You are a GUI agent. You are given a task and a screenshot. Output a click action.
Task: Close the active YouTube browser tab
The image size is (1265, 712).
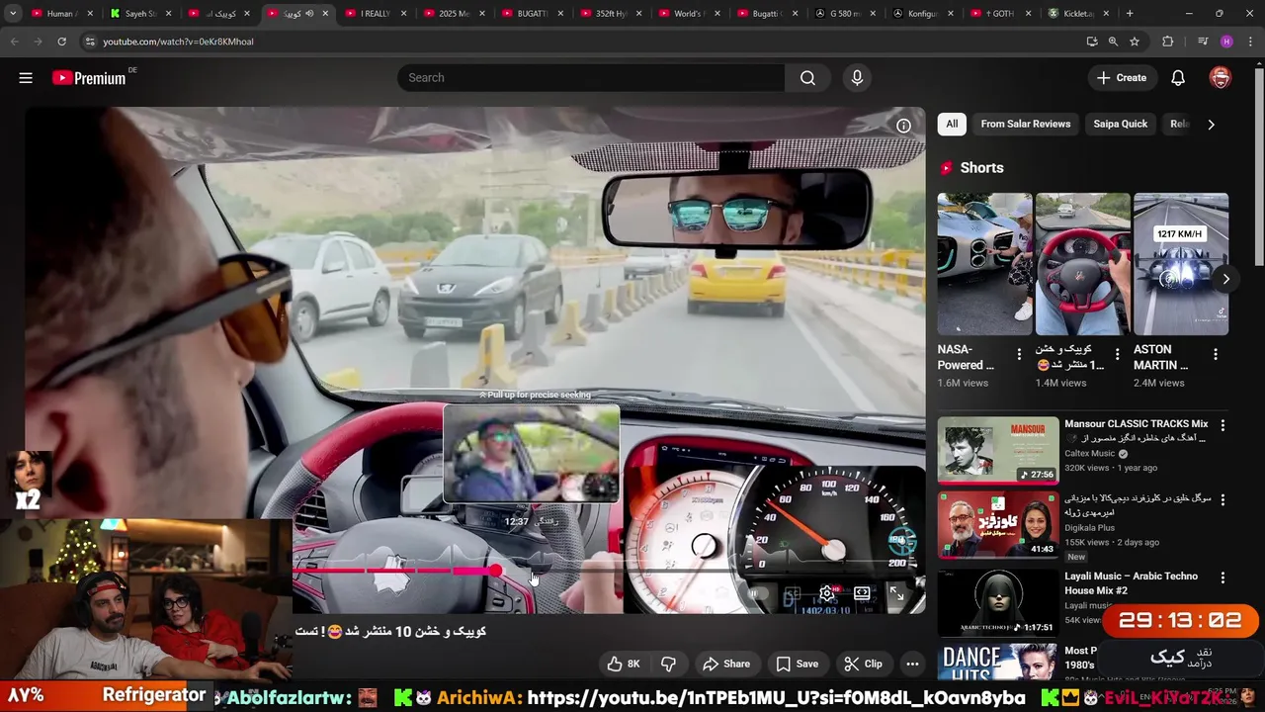324,14
